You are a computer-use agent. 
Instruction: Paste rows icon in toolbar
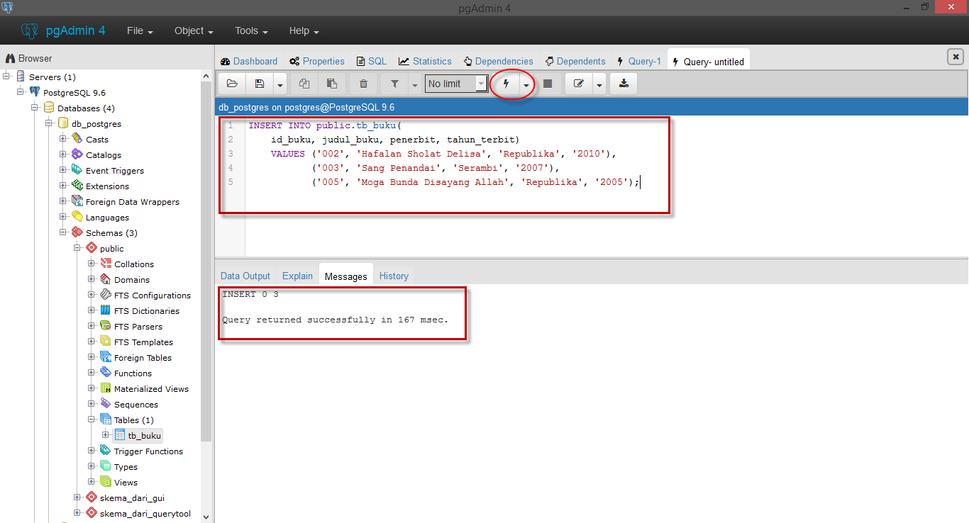click(331, 84)
